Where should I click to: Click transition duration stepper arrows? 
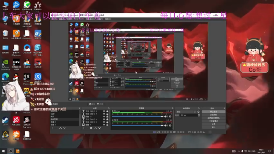199,115
